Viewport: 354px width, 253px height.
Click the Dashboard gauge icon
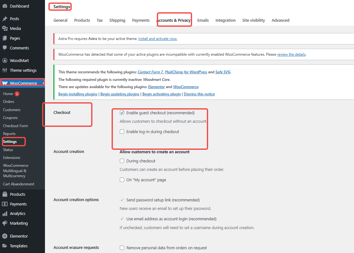(x=5, y=6)
